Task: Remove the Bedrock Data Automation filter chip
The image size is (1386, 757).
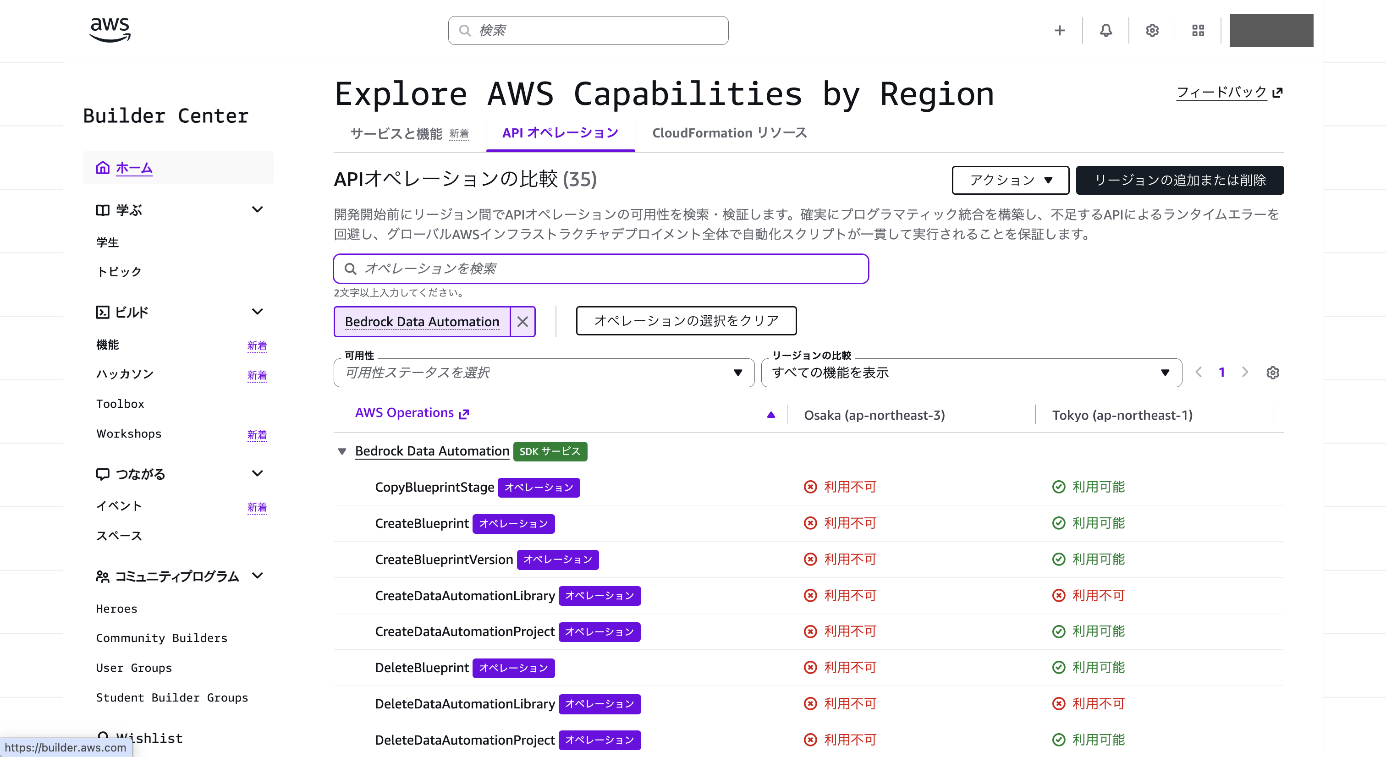Action: [522, 322]
